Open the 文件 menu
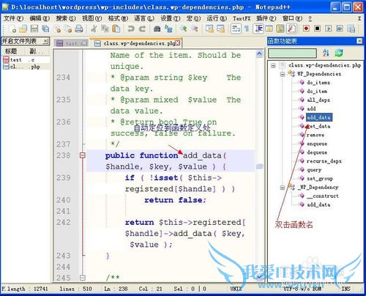 click(13, 18)
